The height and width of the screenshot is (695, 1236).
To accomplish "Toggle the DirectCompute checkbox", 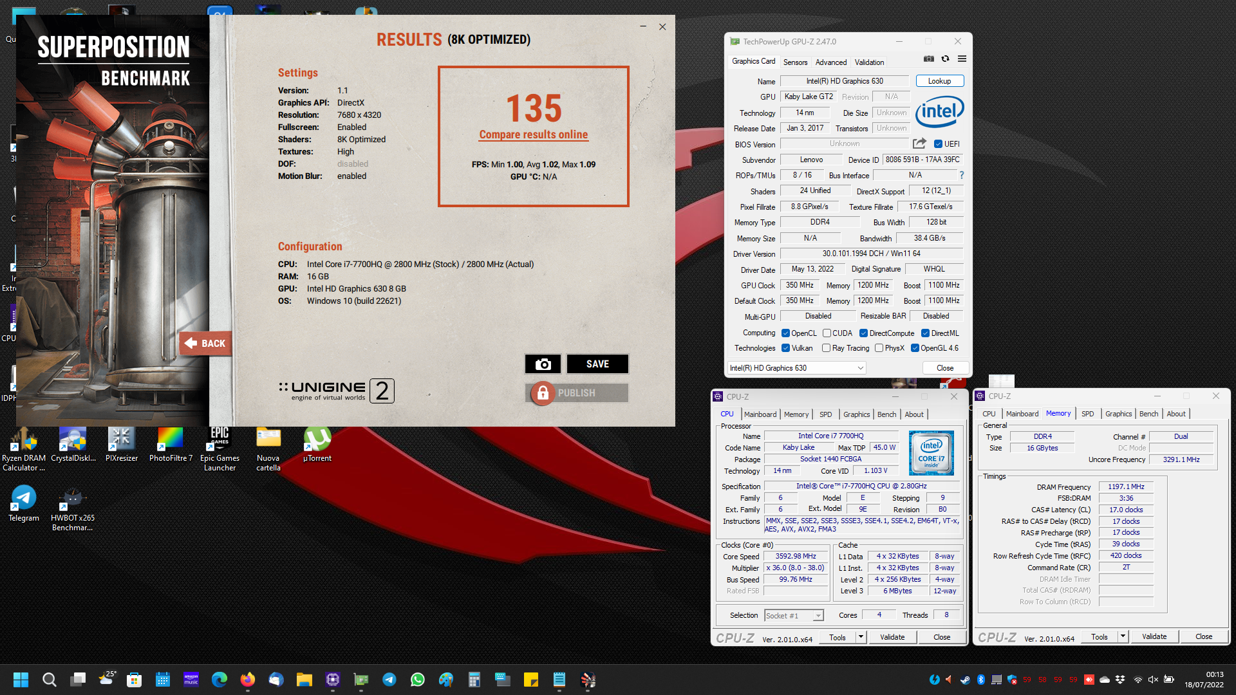I will pyautogui.click(x=863, y=333).
